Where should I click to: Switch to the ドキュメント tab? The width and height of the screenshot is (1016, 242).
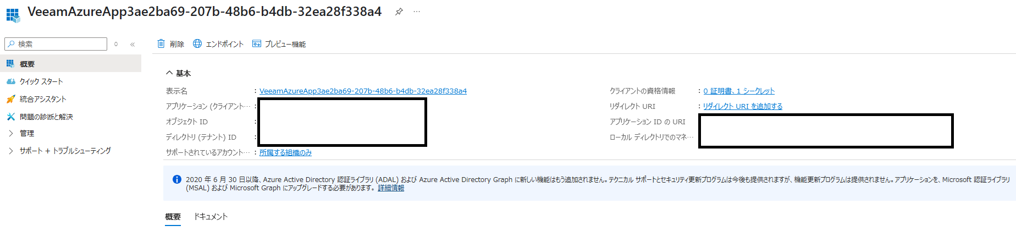(x=211, y=217)
